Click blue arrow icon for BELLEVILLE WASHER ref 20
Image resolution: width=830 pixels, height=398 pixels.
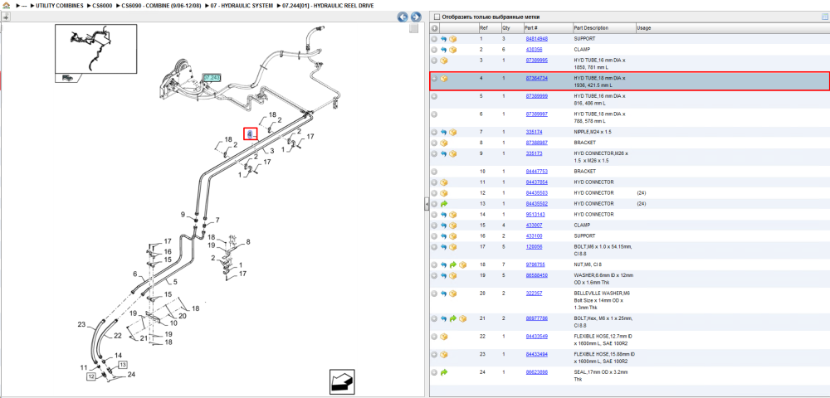(x=443, y=294)
